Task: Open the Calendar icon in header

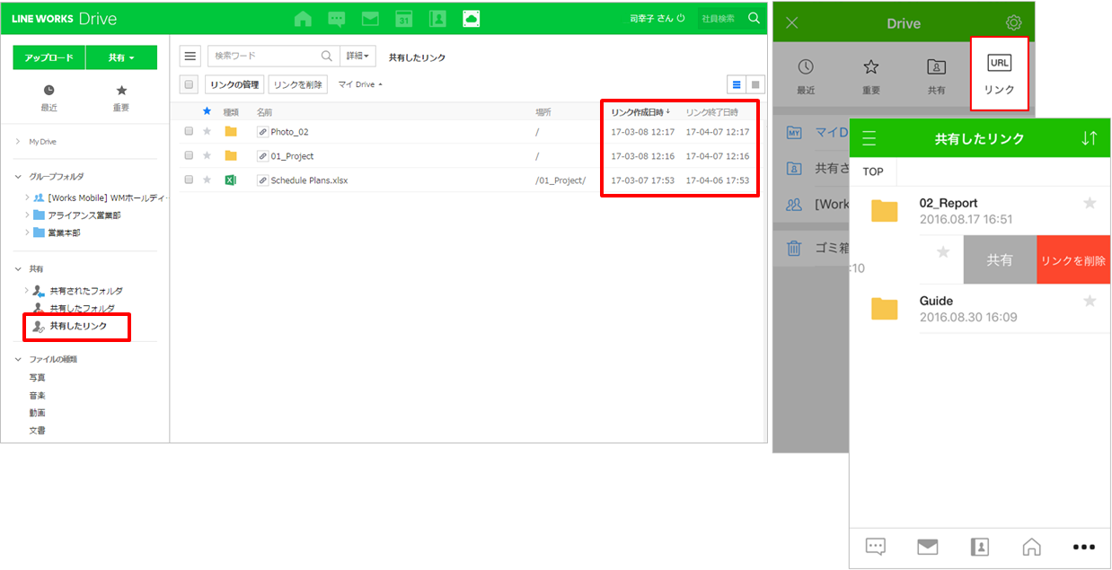Action: (404, 19)
